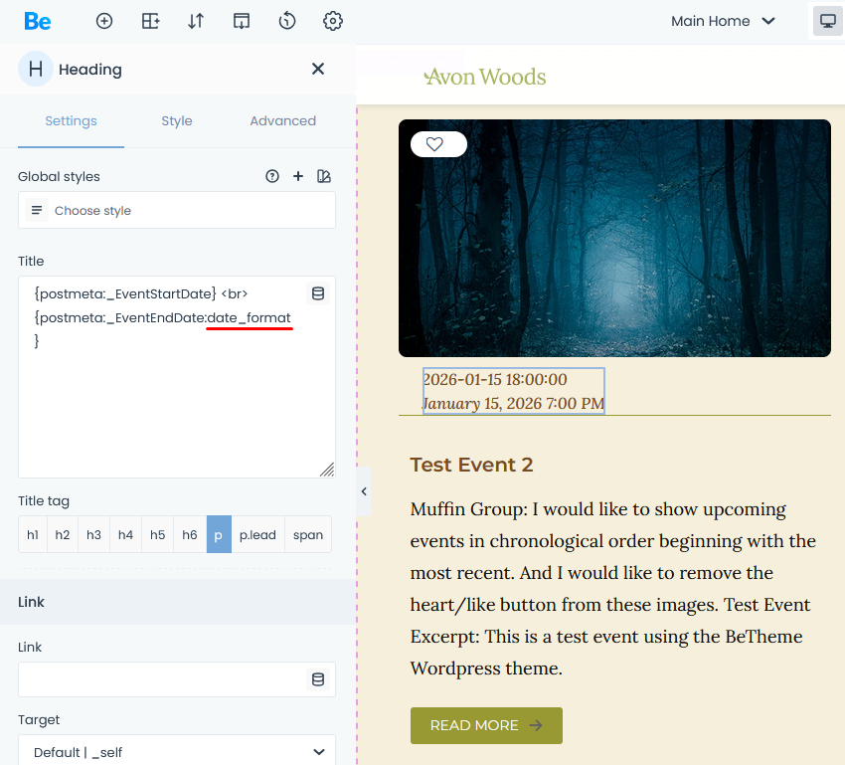Open the Target Default _self dropdown
Image resolution: width=845 pixels, height=765 pixels.
177,752
